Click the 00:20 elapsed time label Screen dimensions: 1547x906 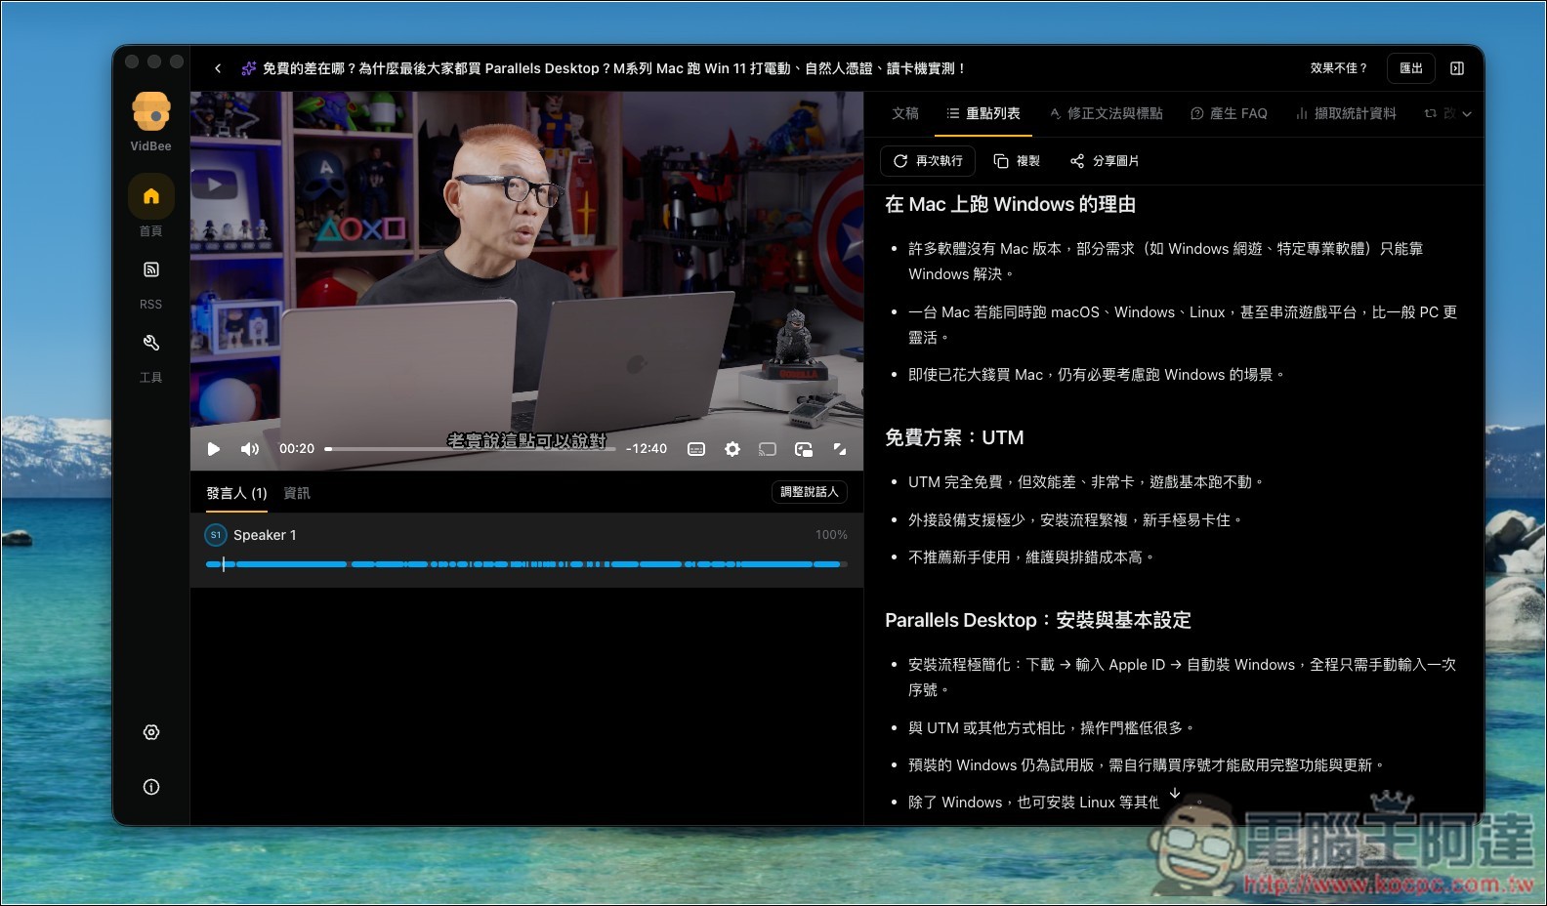[x=297, y=449]
